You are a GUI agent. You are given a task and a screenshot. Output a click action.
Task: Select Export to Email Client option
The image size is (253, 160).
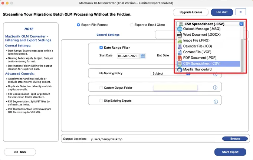pos(131,25)
